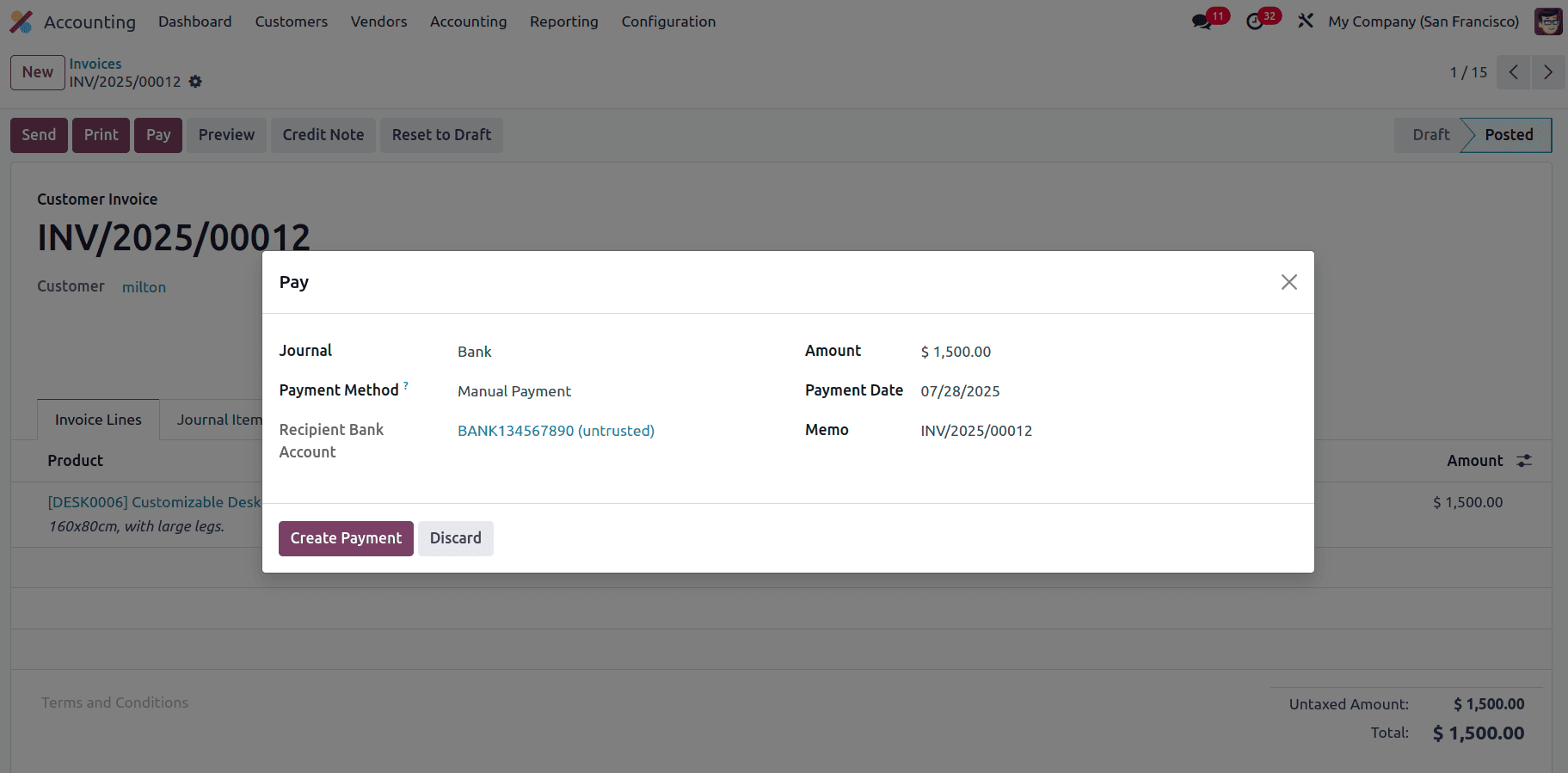Viewport: 1568px width, 773px height.
Task: Select the Journal Items tab
Action: (219, 420)
